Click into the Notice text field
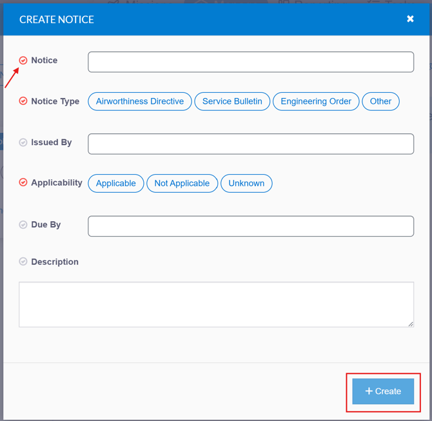 pos(251,62)
